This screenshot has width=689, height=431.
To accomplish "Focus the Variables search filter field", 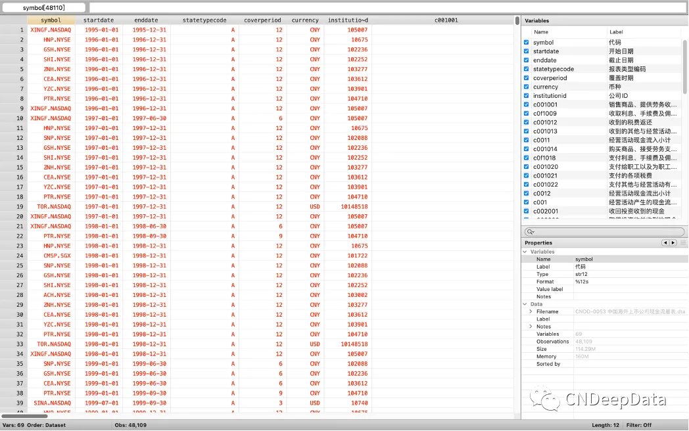I will click(604, 232).
